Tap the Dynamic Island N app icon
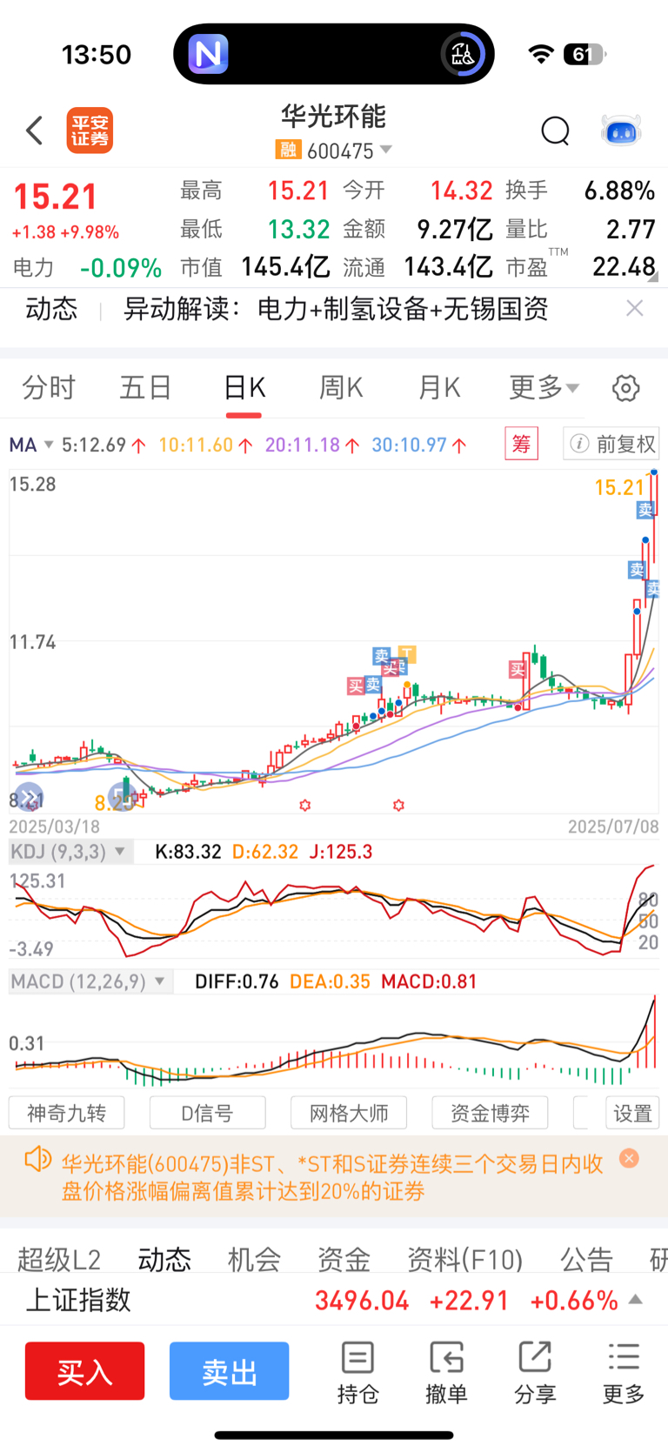 click(208, 54)
